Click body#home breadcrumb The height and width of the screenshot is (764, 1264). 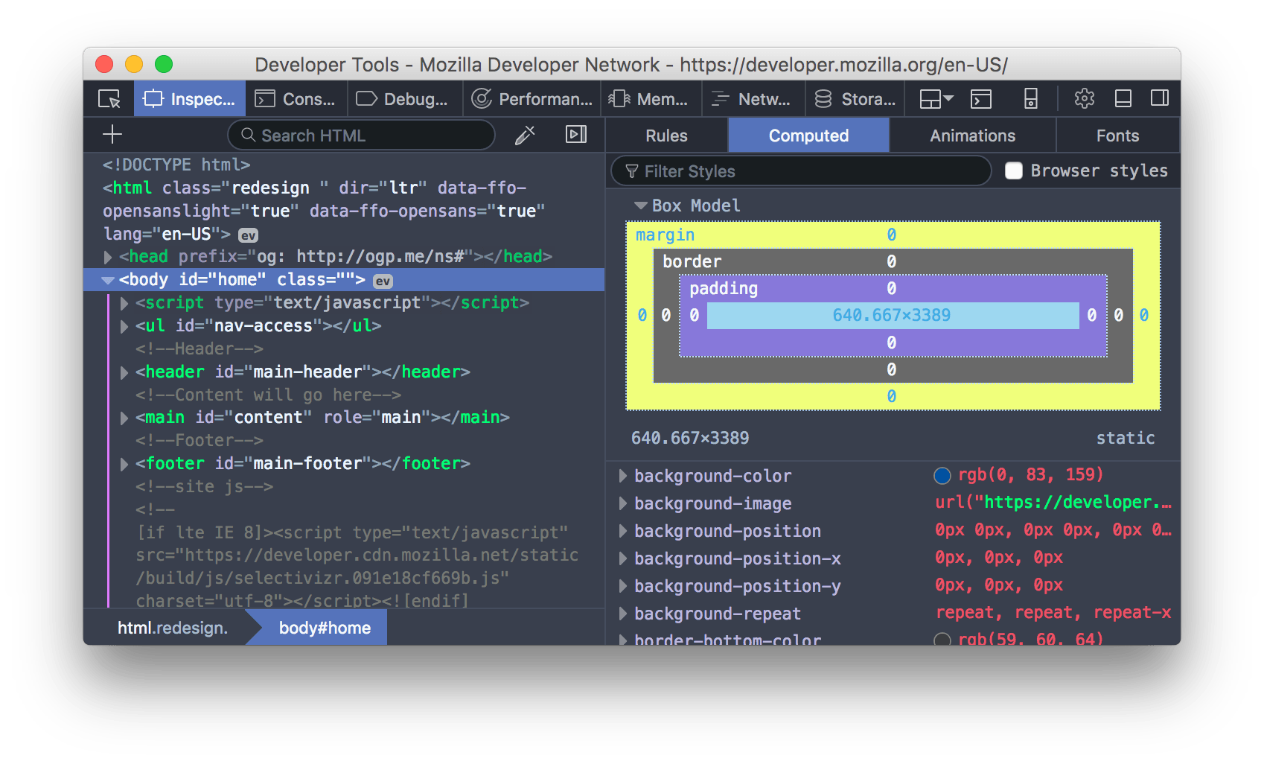[325, 628]
